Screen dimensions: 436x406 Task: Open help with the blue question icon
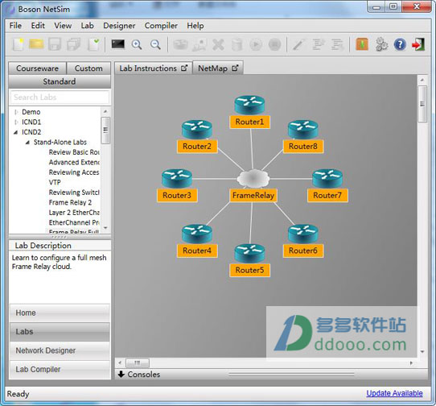400,44
